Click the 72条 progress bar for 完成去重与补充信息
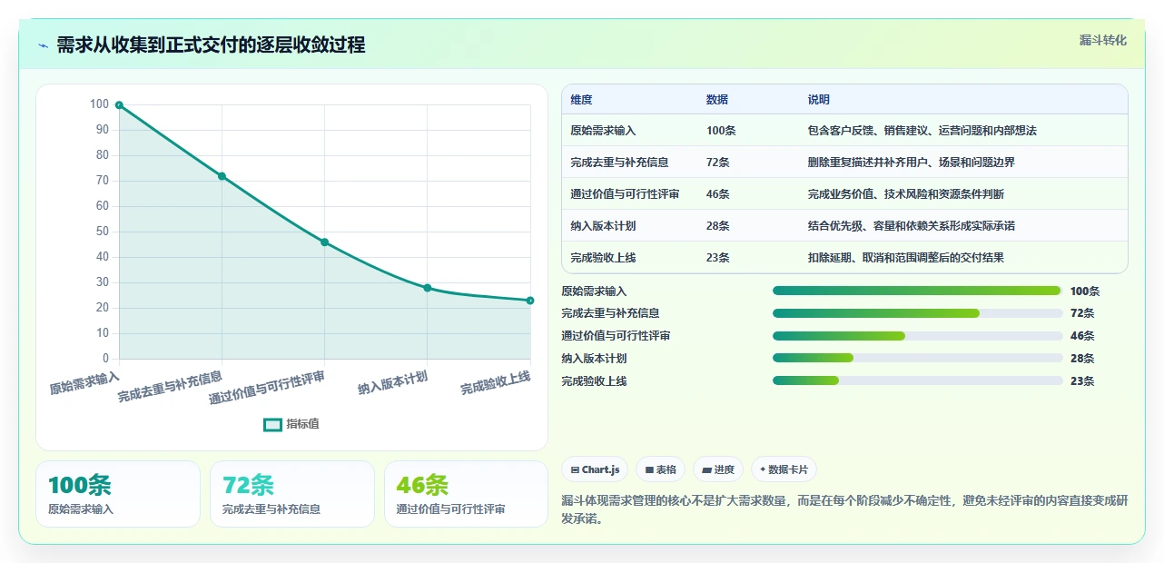This screenshot has height=563, width=1164. click(x=917, y=313)
